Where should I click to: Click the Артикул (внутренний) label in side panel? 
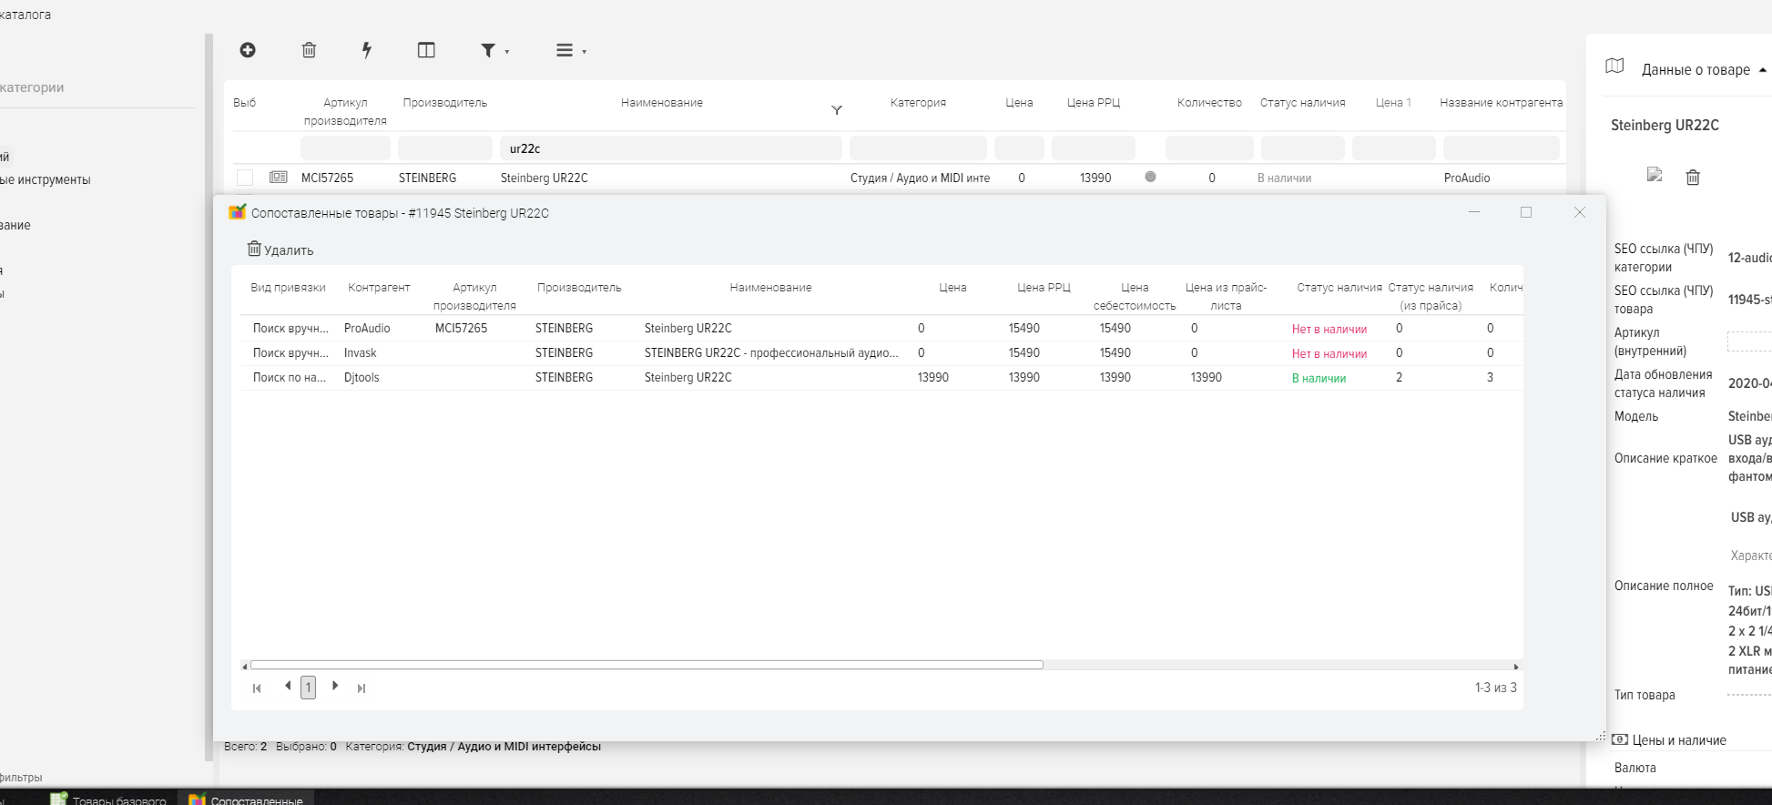(1650, 341)
